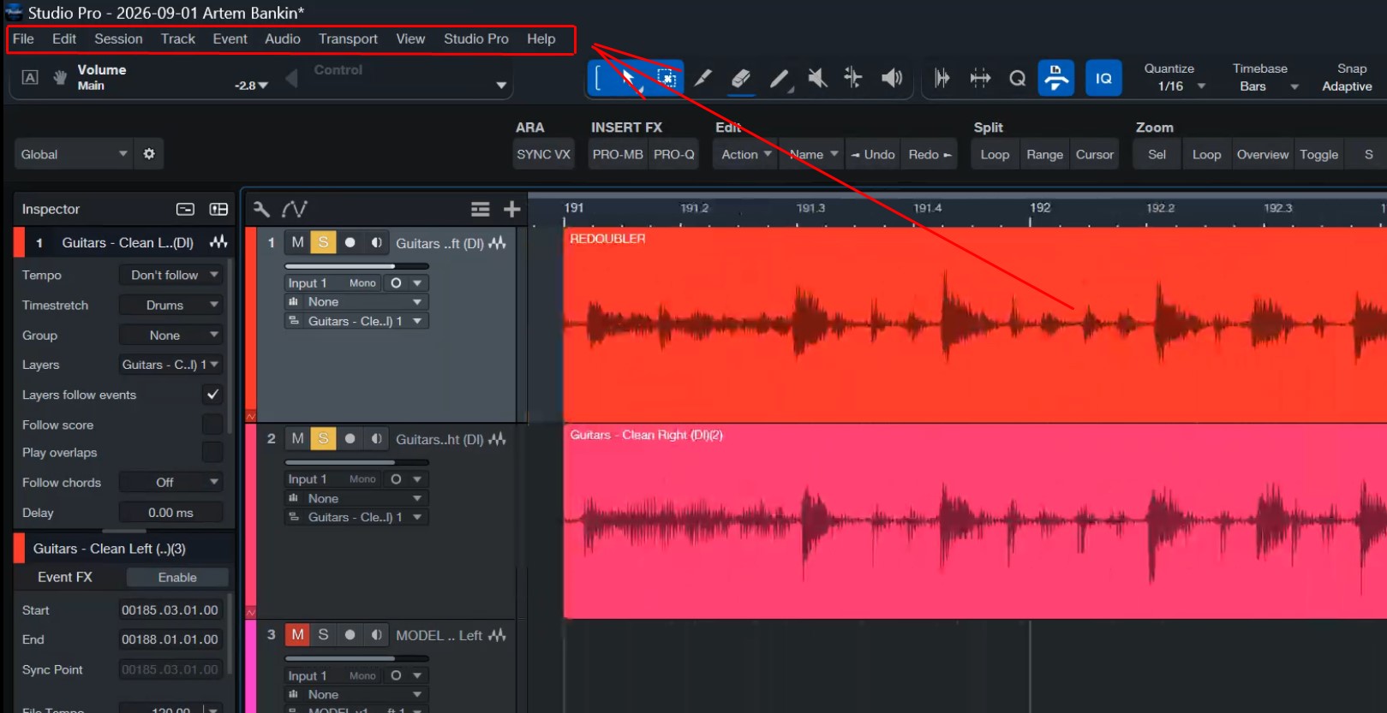Click Event FX Enable button
This screenshot has width=1387, height=713.
click(x=177, y=578)
